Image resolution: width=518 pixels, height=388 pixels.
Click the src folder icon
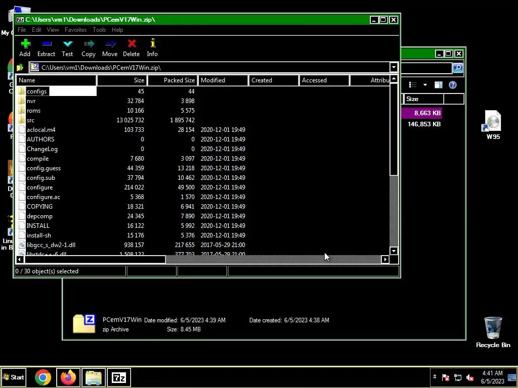pos(22,120)
